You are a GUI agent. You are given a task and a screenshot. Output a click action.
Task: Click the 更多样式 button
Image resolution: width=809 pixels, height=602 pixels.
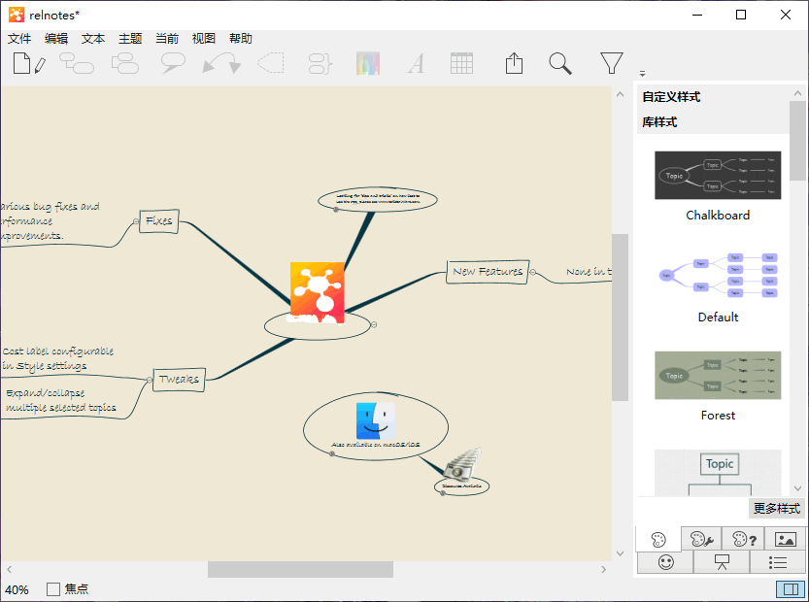[x=777, y=508]
